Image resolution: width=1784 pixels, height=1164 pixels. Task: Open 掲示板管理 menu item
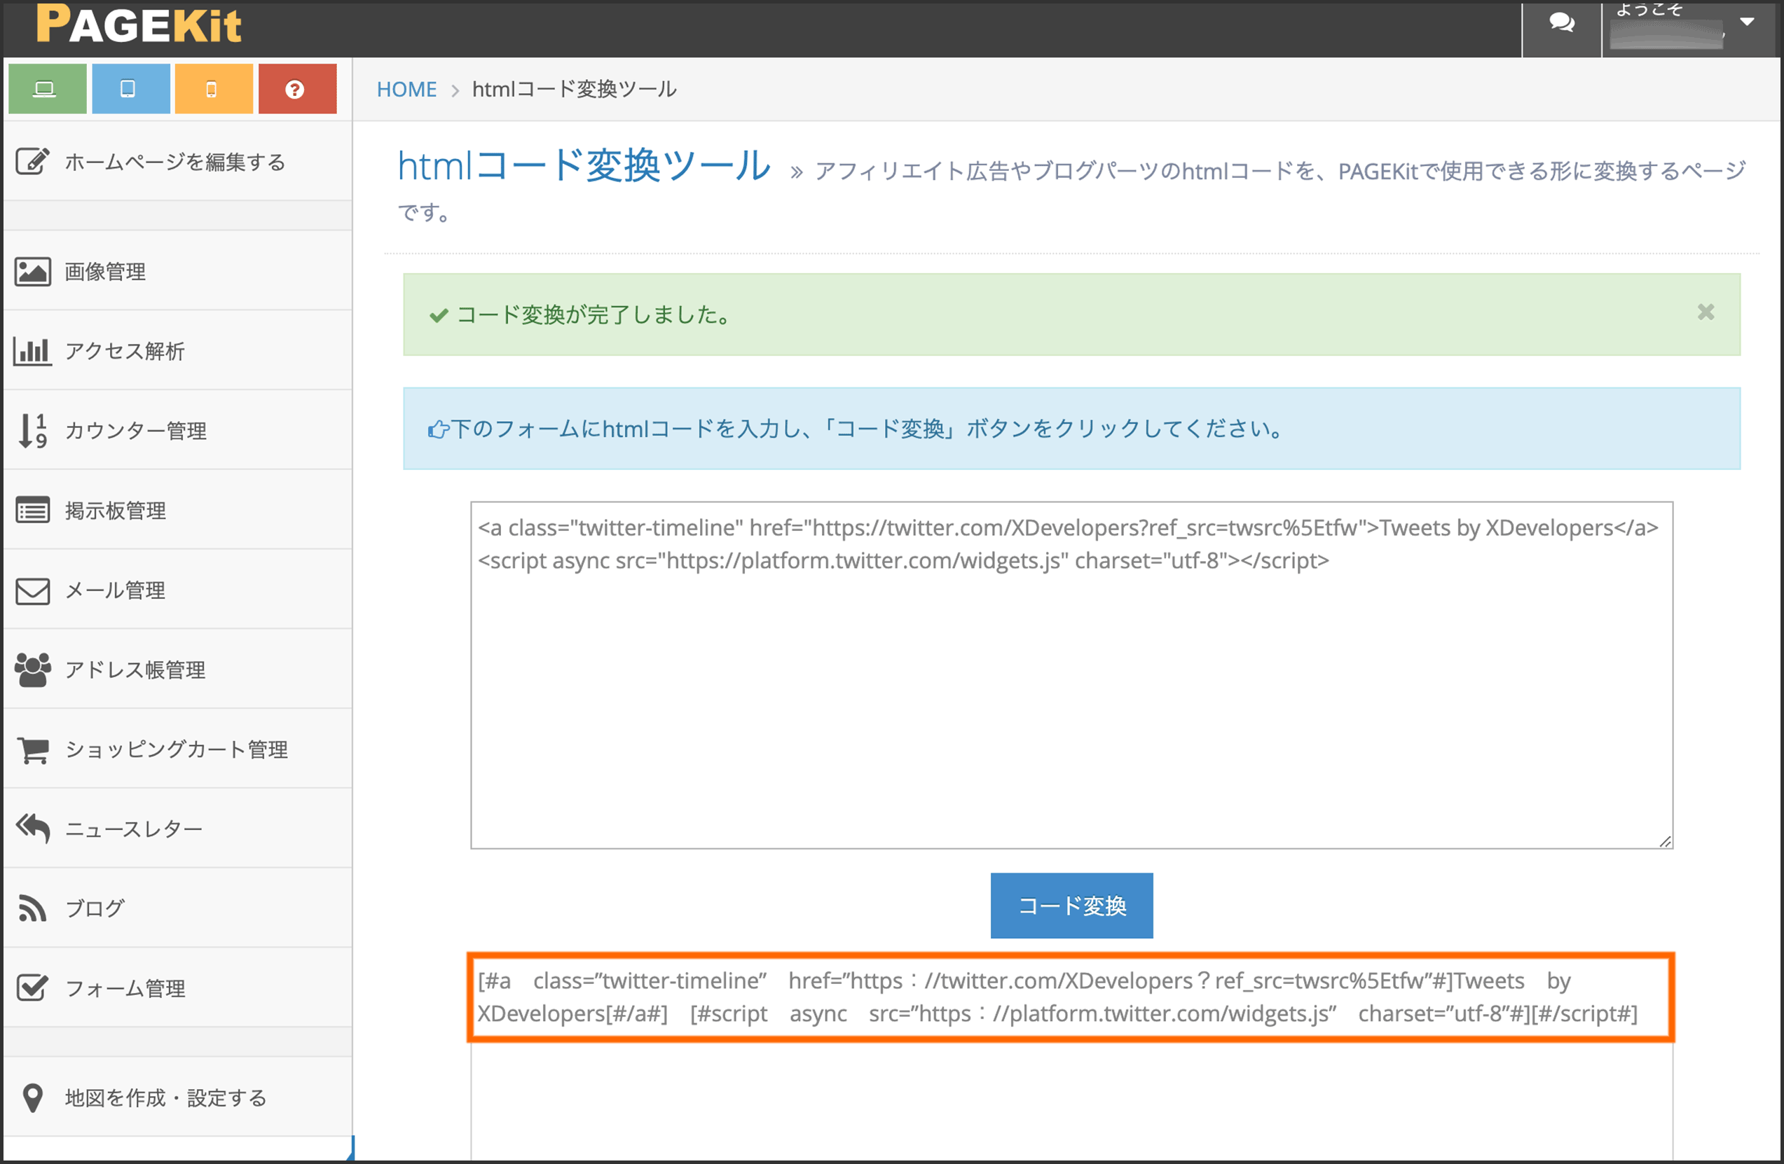pyautogui.click(x=178, y=510)
